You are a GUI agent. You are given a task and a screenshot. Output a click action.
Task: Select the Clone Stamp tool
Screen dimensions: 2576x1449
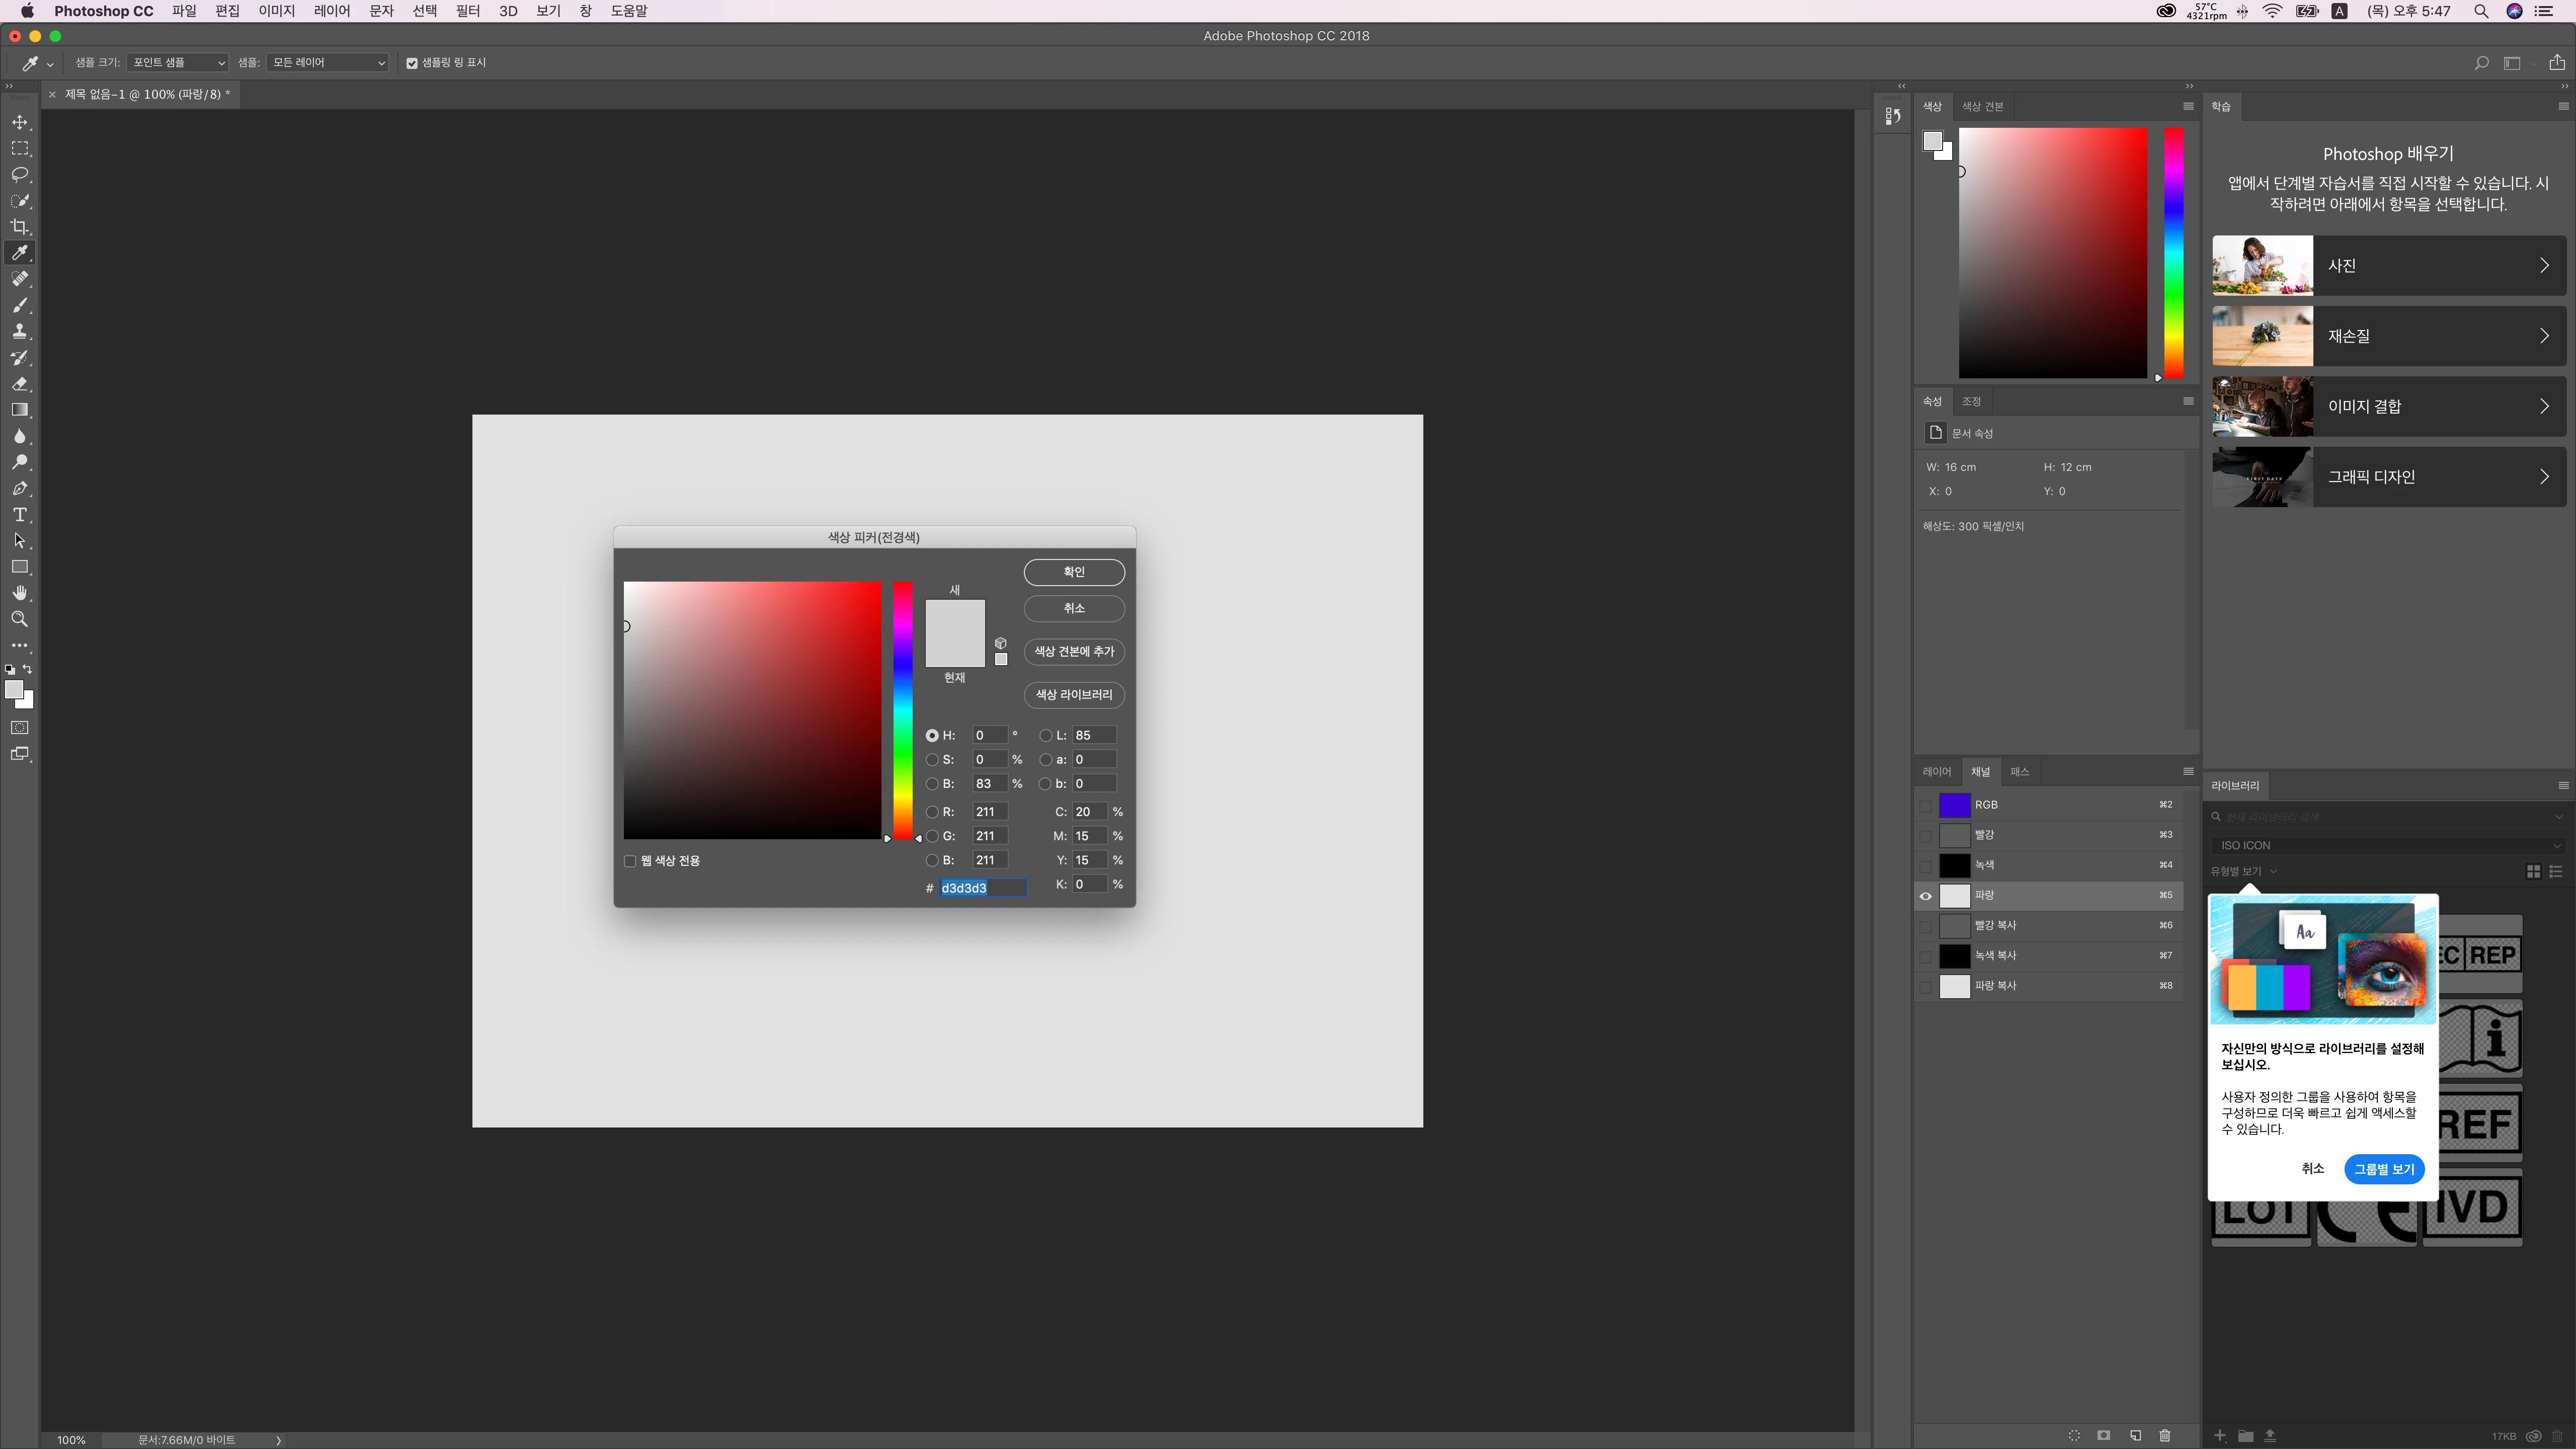point(19,331)
